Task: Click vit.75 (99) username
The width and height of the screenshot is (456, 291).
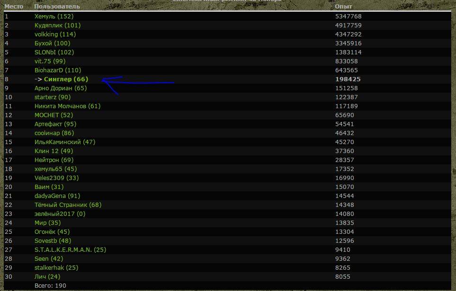Action: (x=50, y=61)
